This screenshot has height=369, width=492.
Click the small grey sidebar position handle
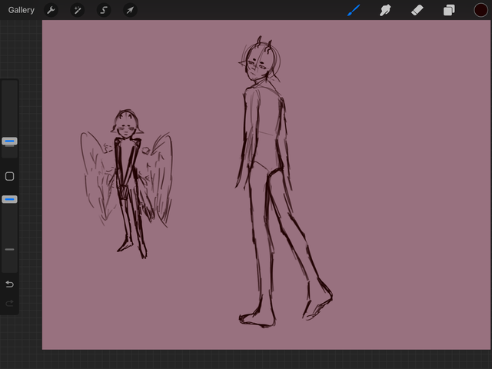pos(9,249)
